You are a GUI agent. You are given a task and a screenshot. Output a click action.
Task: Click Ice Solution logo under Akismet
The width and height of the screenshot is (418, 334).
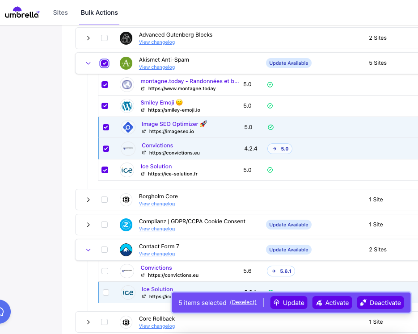click(127, 170)
